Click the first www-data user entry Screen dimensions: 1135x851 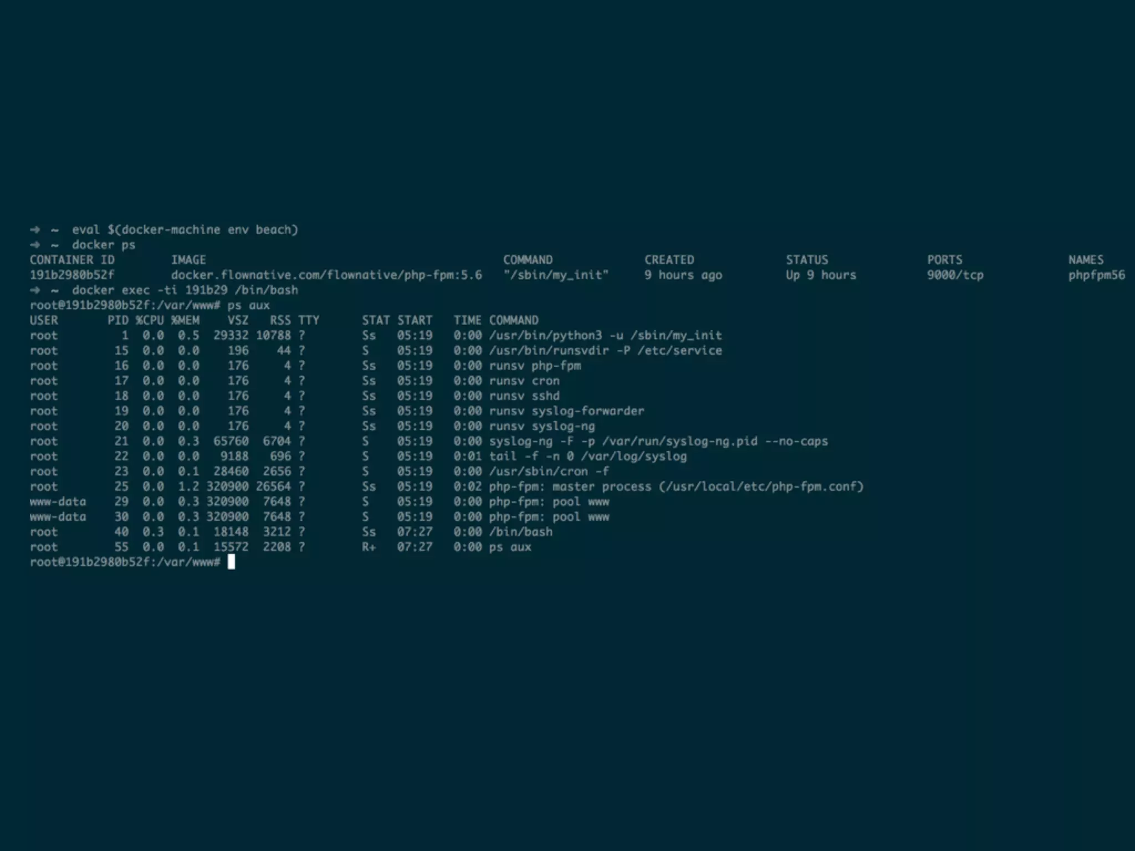click(x=58, y=501)
